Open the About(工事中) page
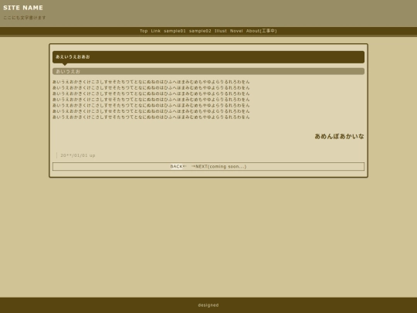Screen dimensions: 417x313 click(262, 31)
